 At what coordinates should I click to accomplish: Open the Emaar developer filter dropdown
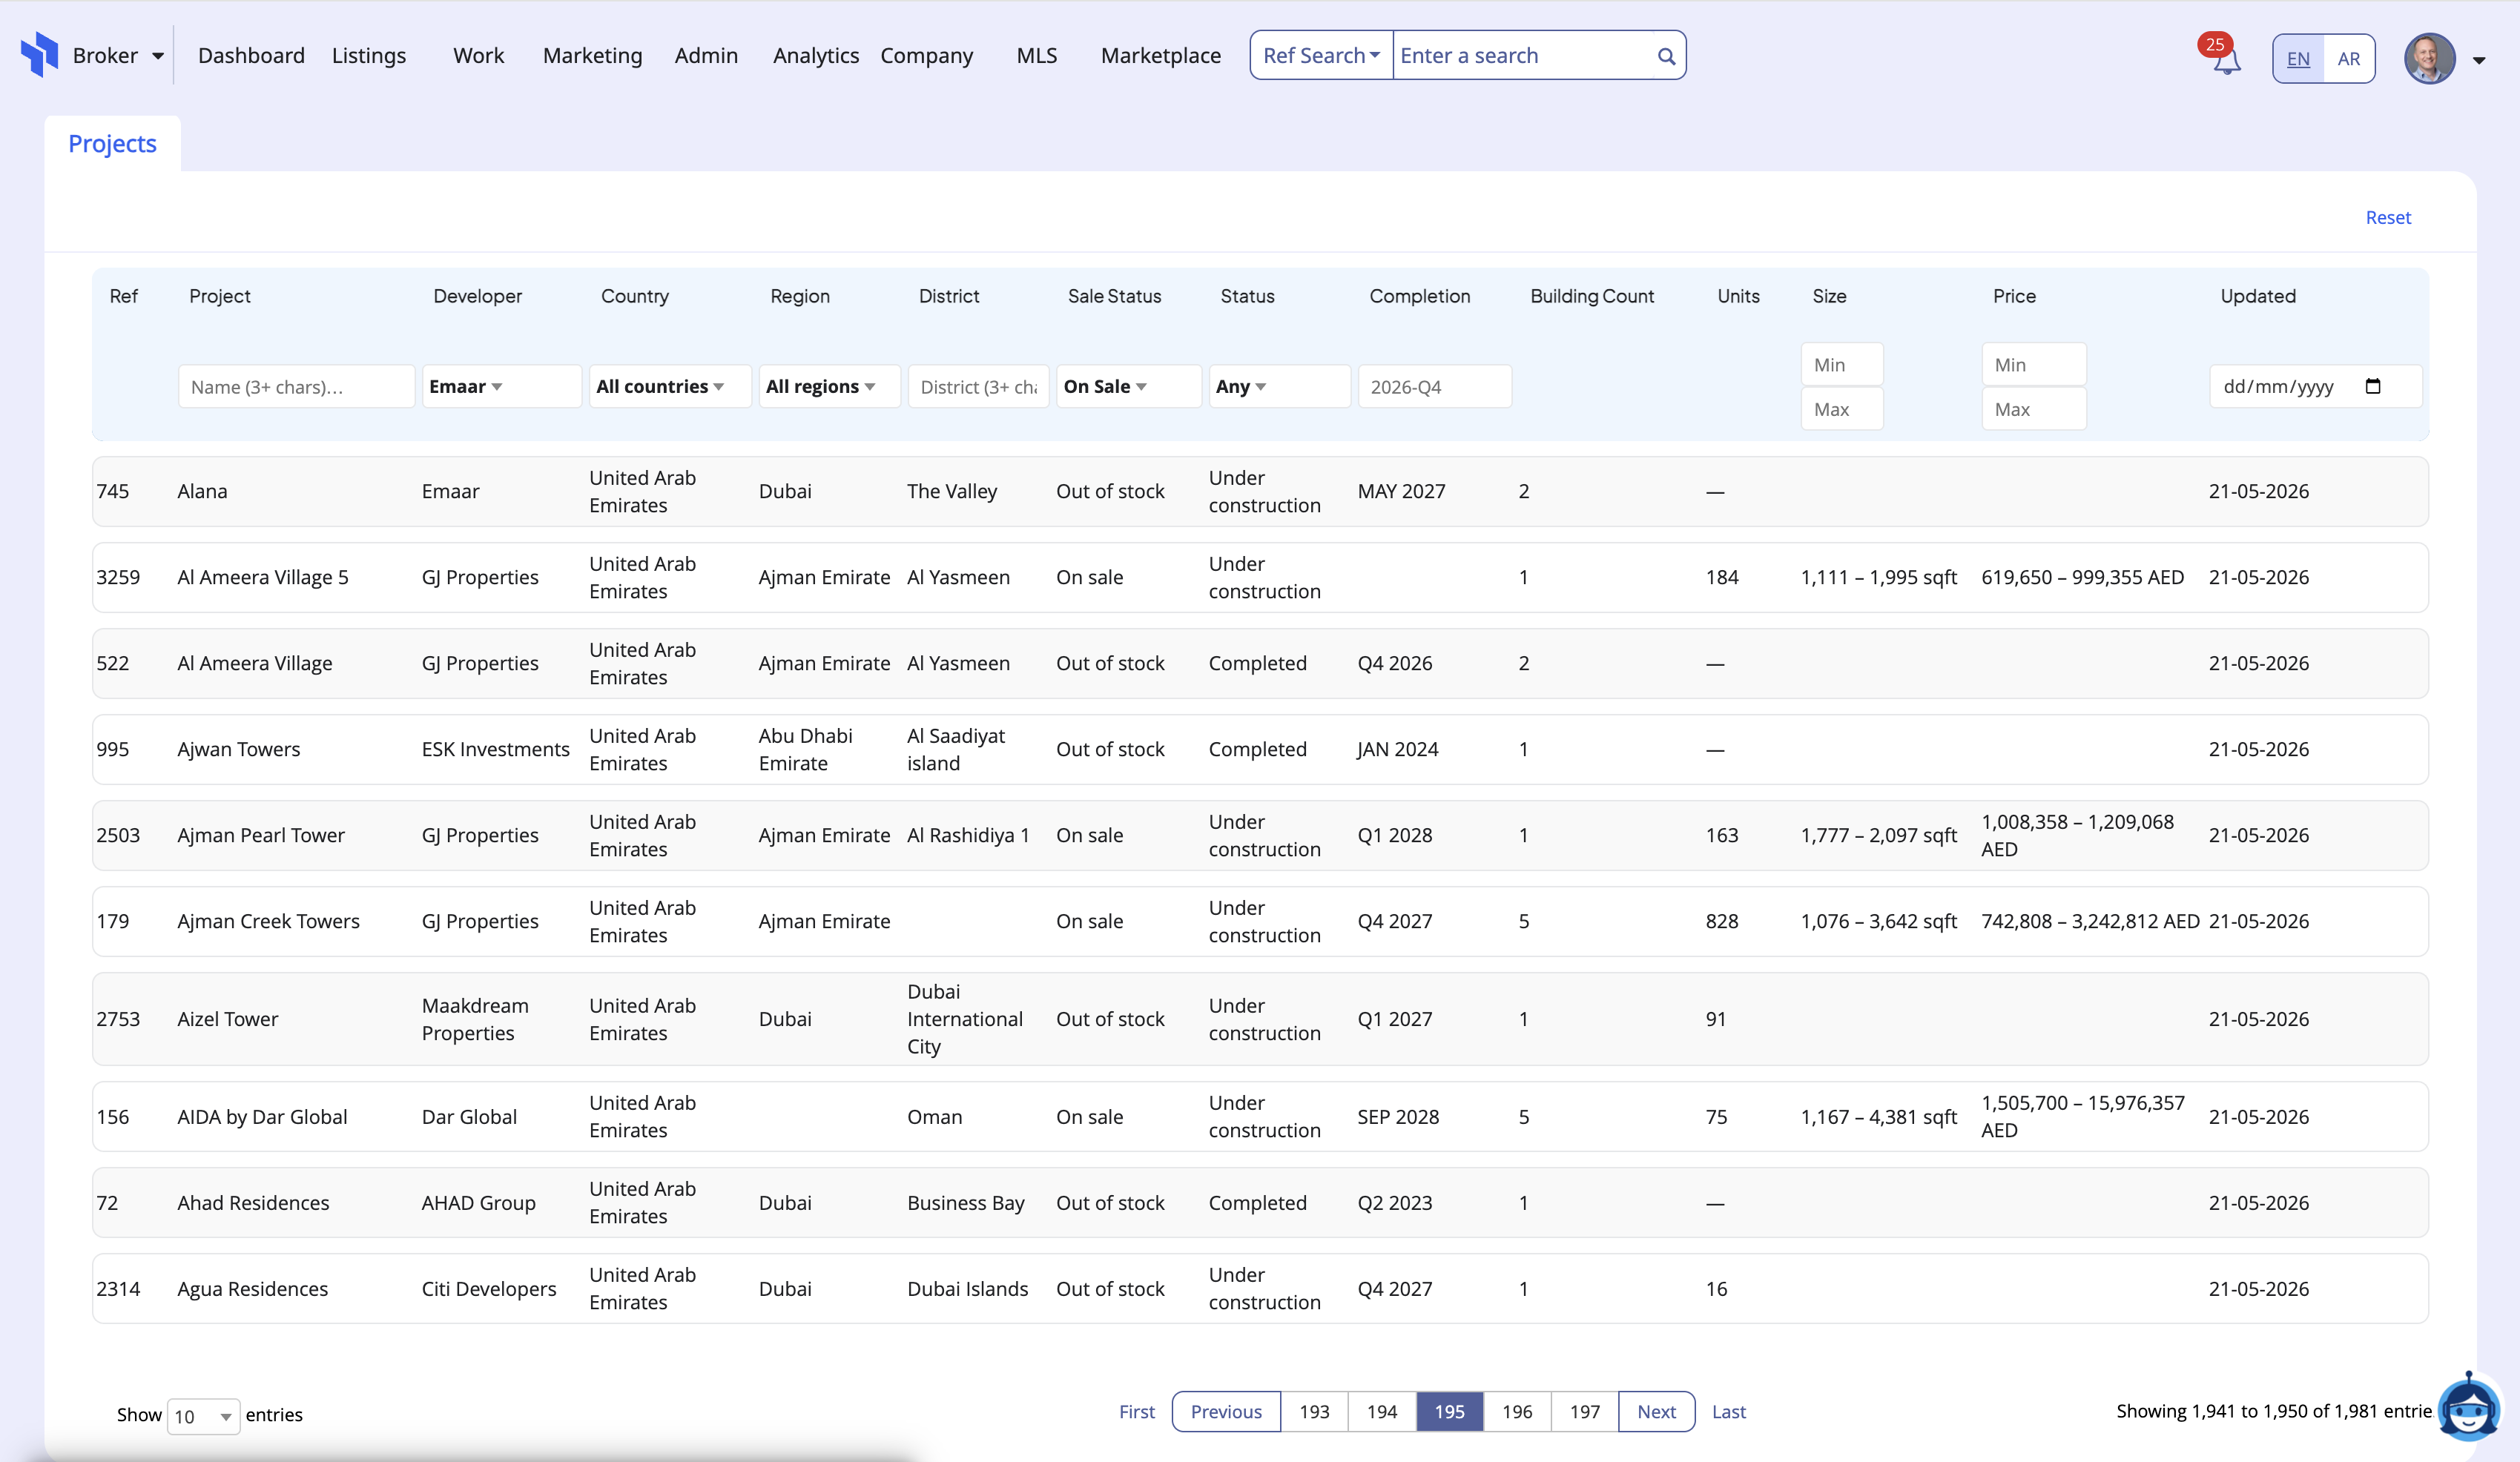501,387
